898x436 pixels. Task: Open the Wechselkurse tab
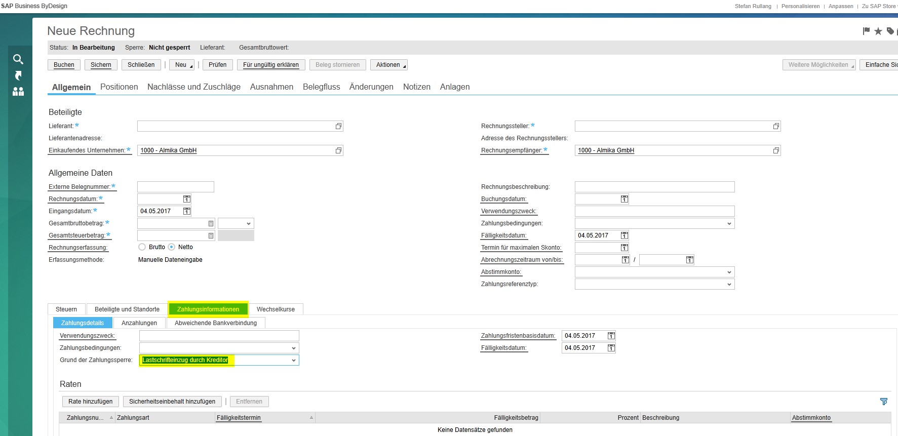coord(276,309)
